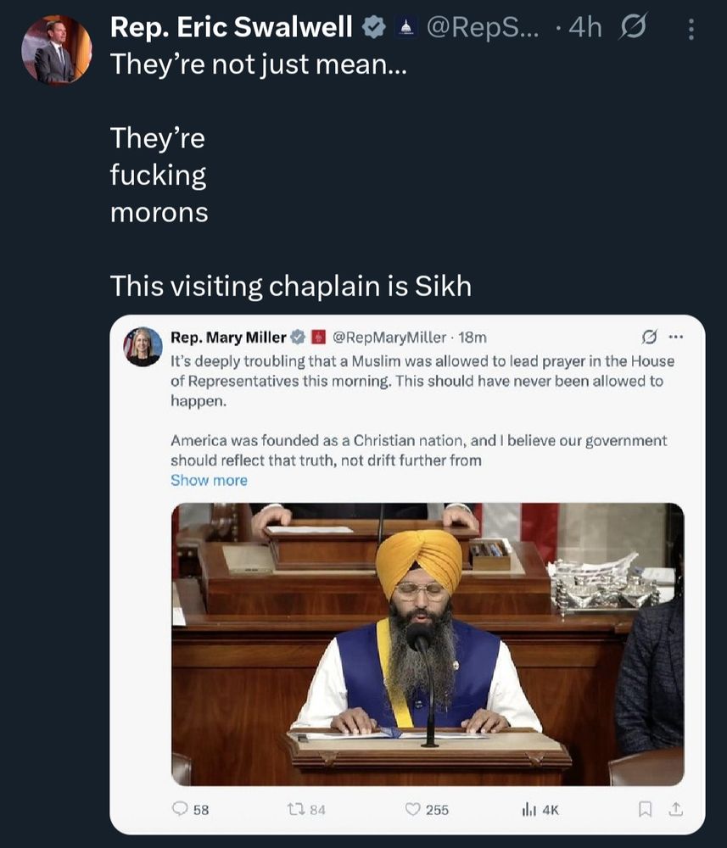Click the @RepMaryMiller handle
Image resolution: width=727 pixels, height=848 pixels.
coord(389,338)
